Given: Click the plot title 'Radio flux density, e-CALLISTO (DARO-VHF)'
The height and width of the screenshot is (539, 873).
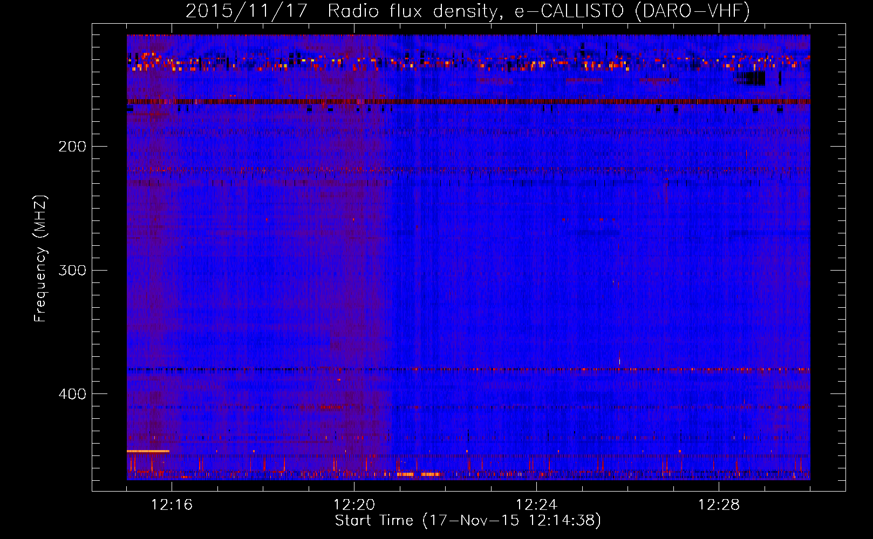Looking at the screenshot, I should click(538, 11).
